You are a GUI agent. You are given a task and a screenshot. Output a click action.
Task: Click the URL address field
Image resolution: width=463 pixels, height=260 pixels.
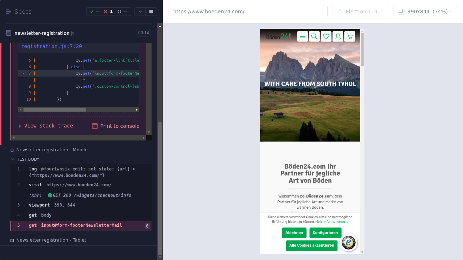248,12
